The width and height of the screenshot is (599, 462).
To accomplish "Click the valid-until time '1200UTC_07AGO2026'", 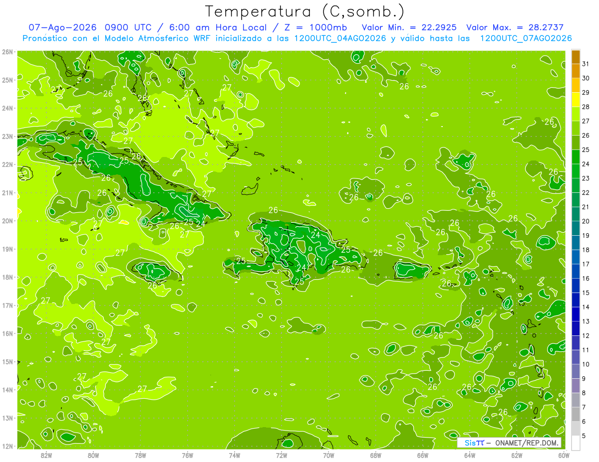I will tap(526, 38).
